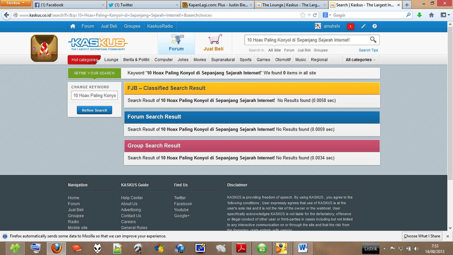Screen dimensions: 453x255
Task: Open the Firefox menu button
Action: [16, 3]
